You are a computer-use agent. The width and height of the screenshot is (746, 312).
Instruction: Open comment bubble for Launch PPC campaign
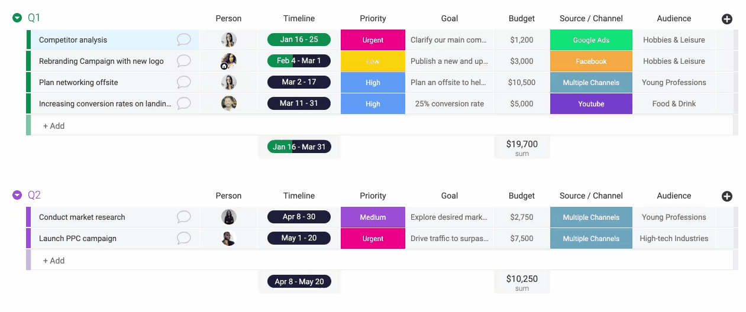(184, 238)
